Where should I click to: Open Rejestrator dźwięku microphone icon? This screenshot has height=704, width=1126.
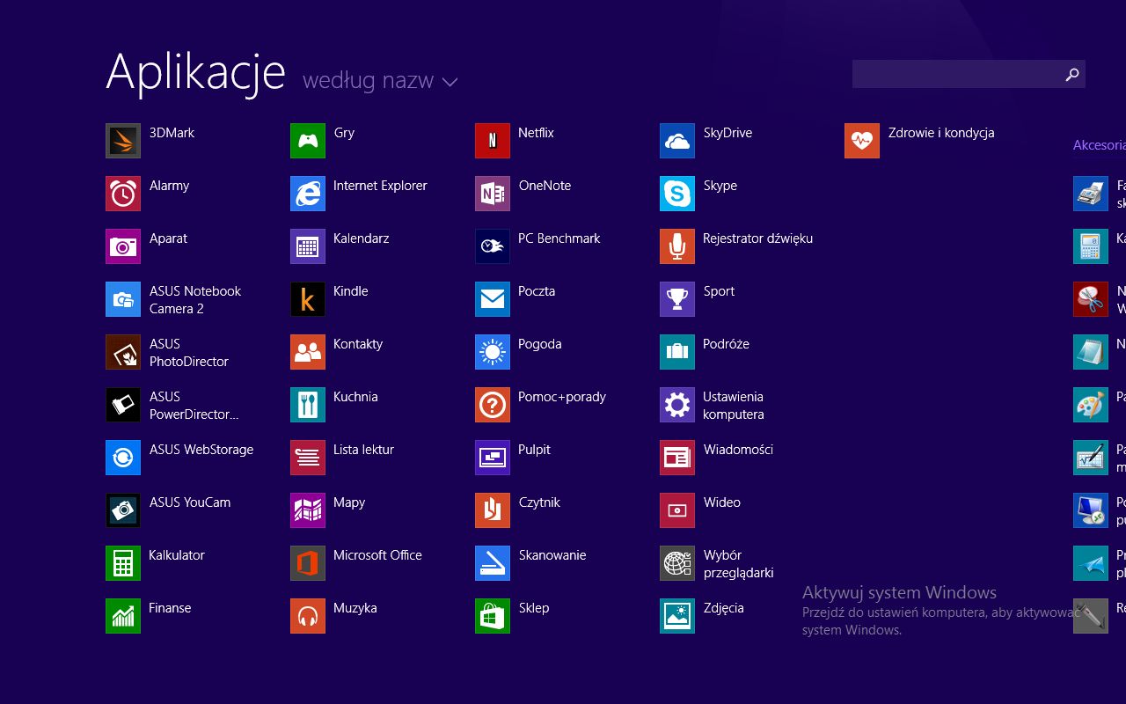677,246
